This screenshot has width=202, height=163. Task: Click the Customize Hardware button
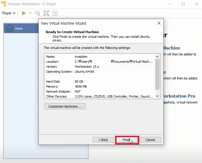pyautogui.click(x=65, y=106)
